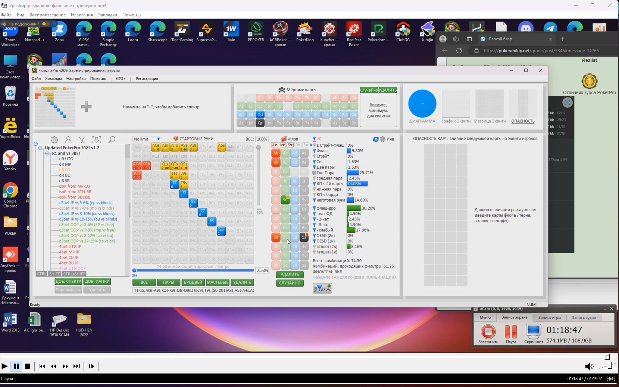Toggle the Стрэйт filter funnel
This screenshot has height=387, width=619.
click(314, 156)
